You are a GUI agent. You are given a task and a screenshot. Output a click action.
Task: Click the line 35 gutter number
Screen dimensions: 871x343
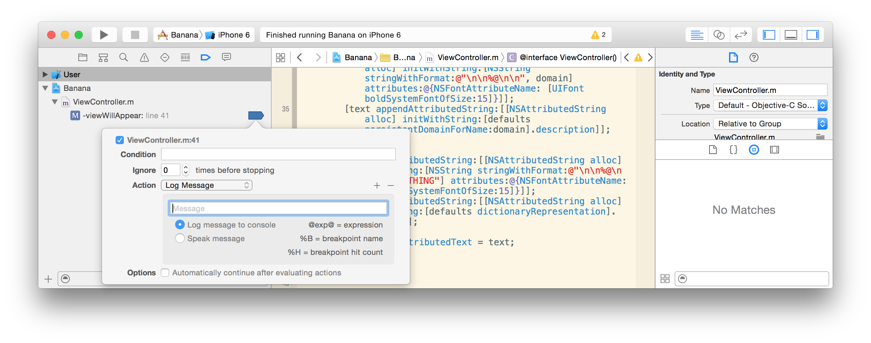286,109
